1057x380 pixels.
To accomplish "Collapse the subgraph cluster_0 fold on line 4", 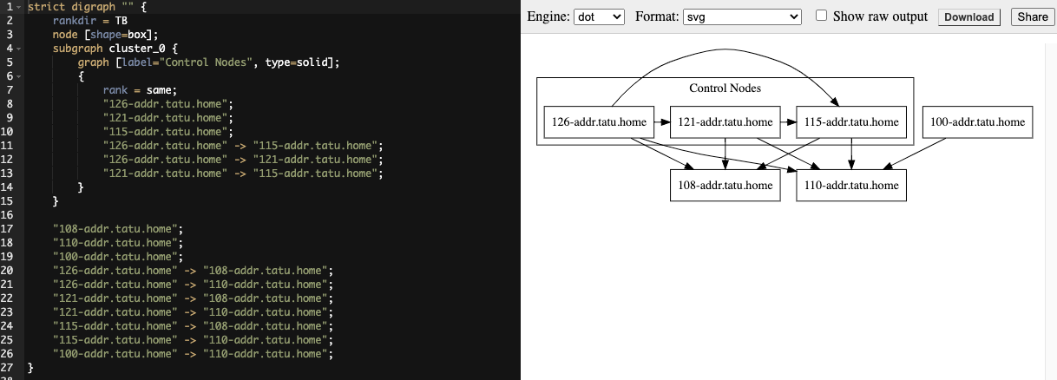I will point(19,49).
